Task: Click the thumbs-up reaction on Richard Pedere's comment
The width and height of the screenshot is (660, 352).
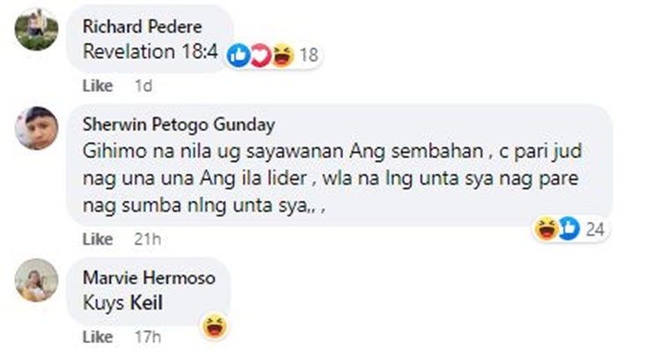Action: [238, 55]
